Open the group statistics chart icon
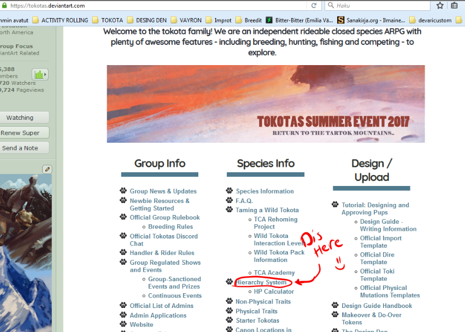The width and height of the screenshot is (465, 332). 40,74
